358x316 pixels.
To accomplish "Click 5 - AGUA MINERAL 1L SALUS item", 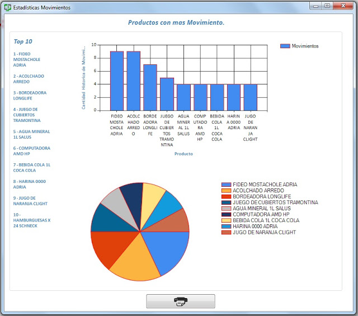I will tap(31, 134).
